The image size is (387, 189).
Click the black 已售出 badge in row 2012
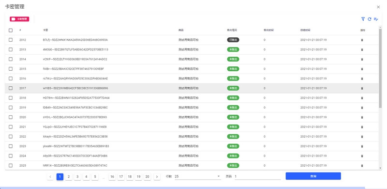coord(233,40)
